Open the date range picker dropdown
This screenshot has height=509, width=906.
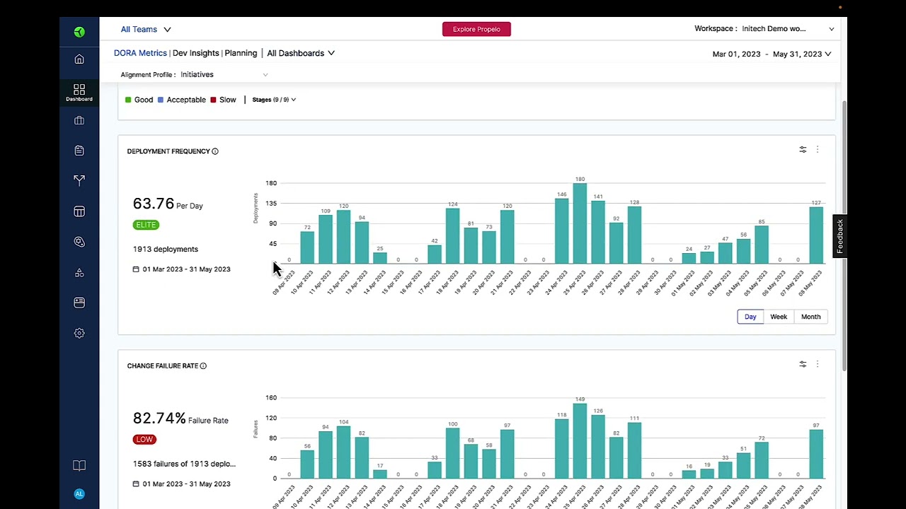[x=772, y=54]
